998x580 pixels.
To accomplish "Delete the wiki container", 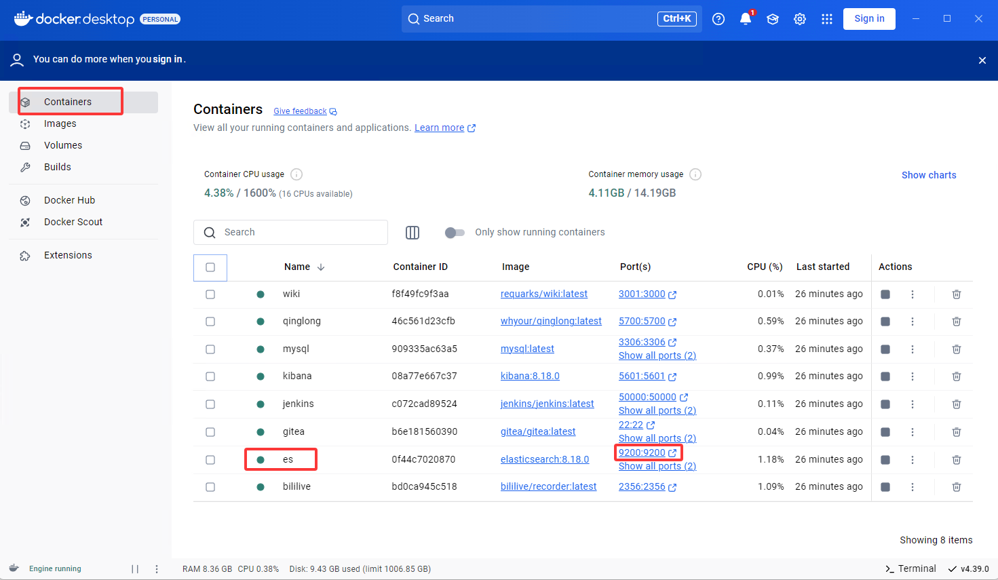I will (957, 294).
